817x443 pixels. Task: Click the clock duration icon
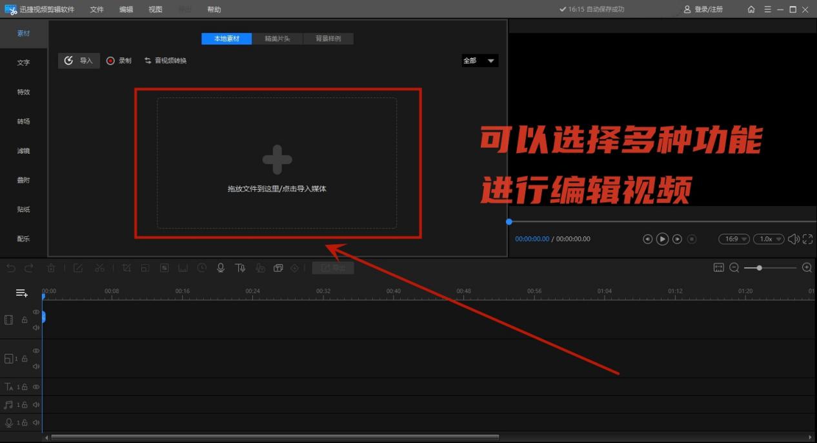pyautogui.click(x=202, y=268)
